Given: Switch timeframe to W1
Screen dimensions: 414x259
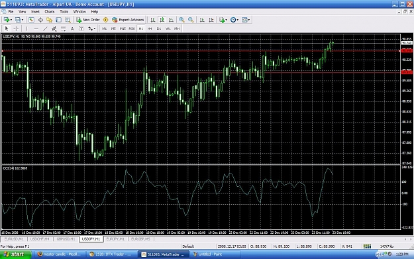Looking at the screenshot, I should tap(168, 28).
